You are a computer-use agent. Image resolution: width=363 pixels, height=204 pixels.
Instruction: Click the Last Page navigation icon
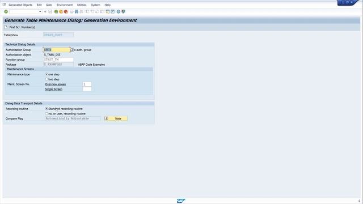point(102,11)
